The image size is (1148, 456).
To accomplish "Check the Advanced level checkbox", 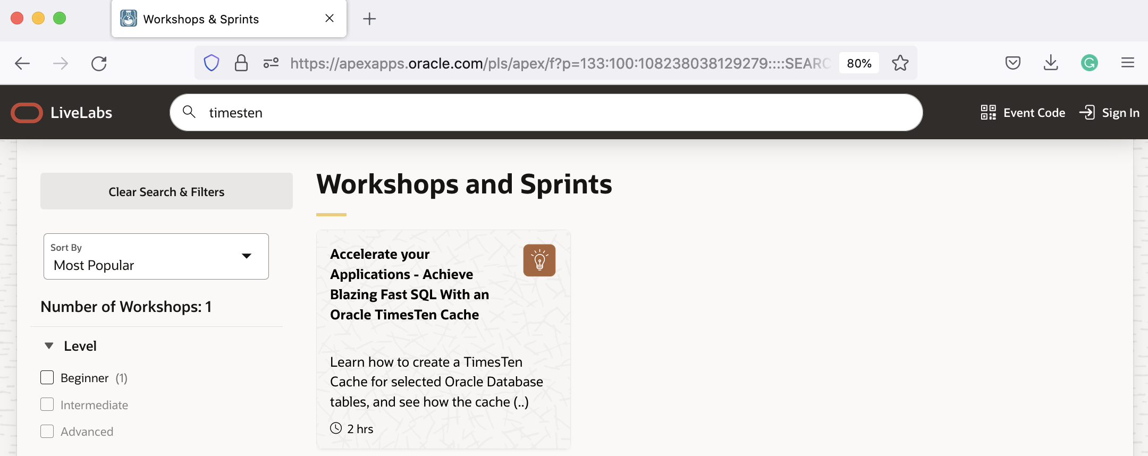I will click(x=47, y=431).
